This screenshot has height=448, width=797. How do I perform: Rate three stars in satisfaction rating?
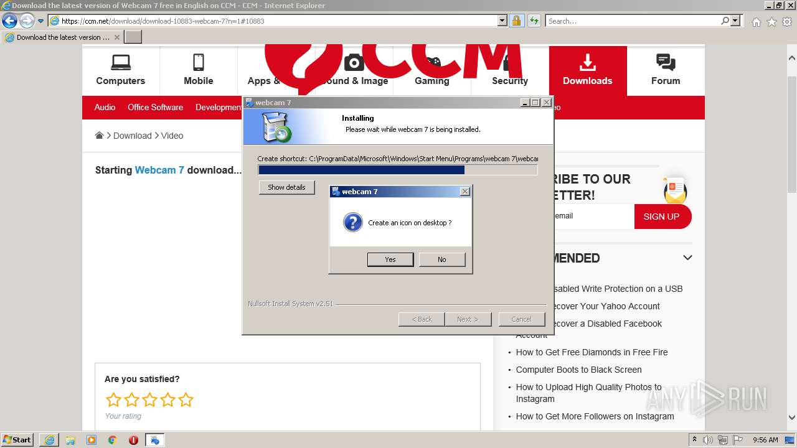149,399
